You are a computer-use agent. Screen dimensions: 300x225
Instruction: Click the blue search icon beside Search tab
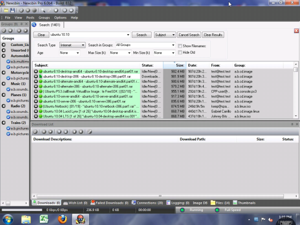34,25
